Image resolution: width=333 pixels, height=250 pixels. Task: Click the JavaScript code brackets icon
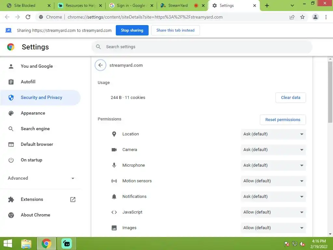[x=114, y=212]
